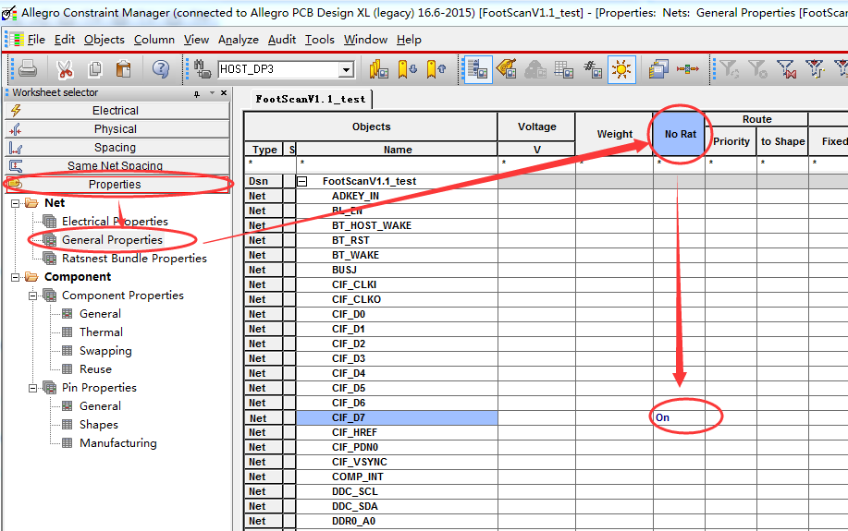
Task: Open the Analyze menu
Action: 239,40
